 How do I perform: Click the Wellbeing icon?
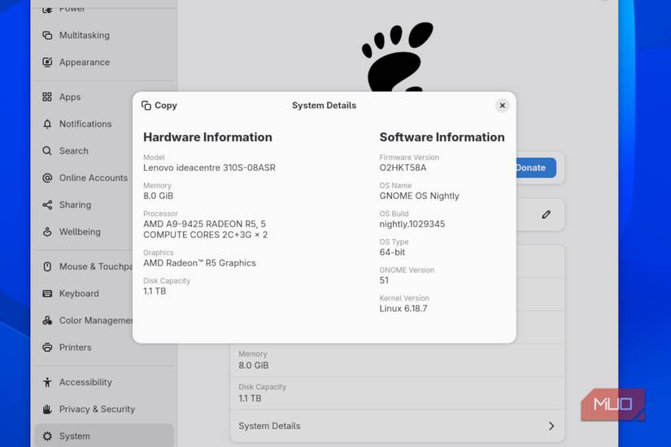pos(47,232)
